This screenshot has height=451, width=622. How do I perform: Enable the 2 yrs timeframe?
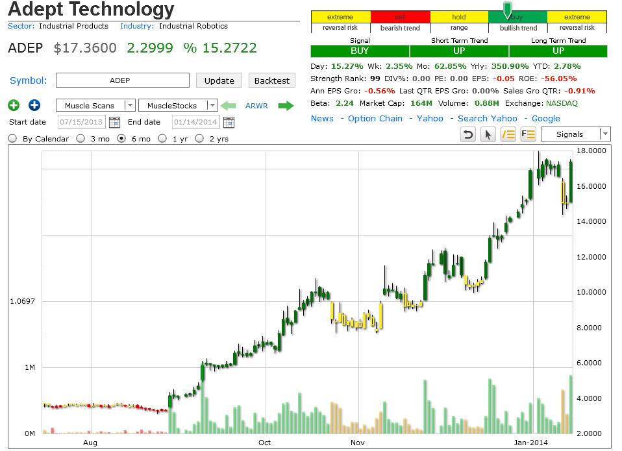(200, 138)
